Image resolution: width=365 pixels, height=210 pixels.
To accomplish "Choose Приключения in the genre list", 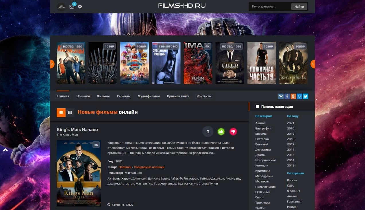I will (x=265, y=187).
